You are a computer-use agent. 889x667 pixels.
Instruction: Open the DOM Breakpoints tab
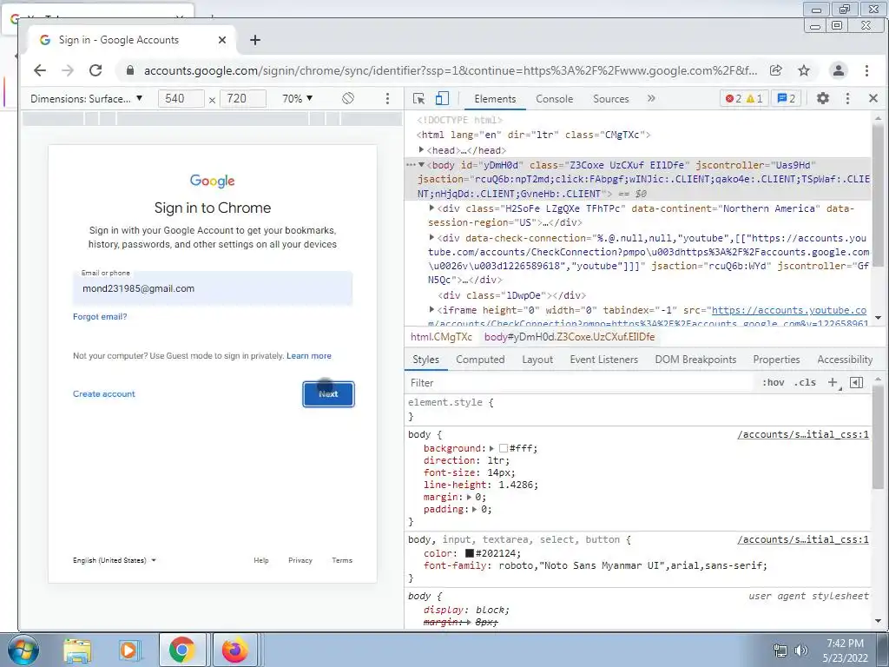tap(695, 359)
